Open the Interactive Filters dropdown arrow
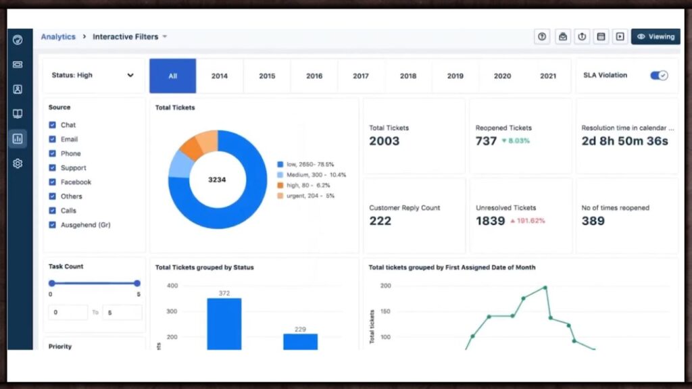The height and width of the screenshot is (389, 692). [165, 36]
